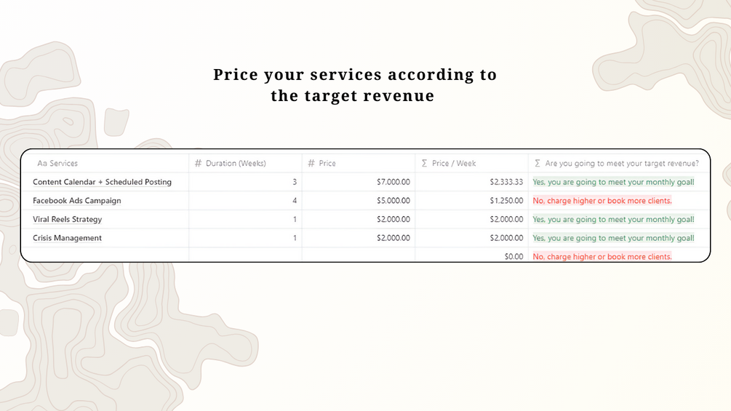Open the Crisis Management row
This screenshot has height=411, width=731.
pos(67,239)
